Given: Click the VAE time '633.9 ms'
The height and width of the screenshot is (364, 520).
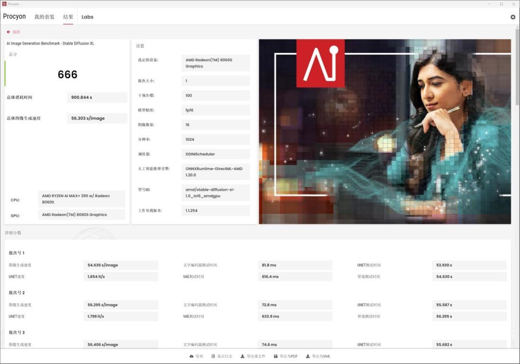Looking at the screenshot, I should point(295,316).
